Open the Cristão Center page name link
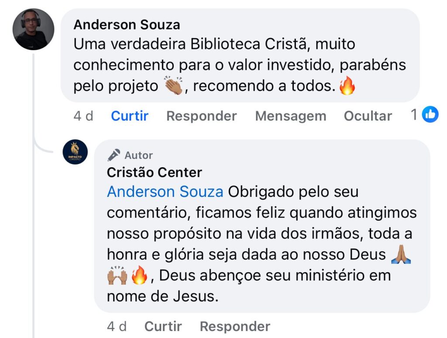447x338 pixels. pyautogui.click(x=155, y=172)
